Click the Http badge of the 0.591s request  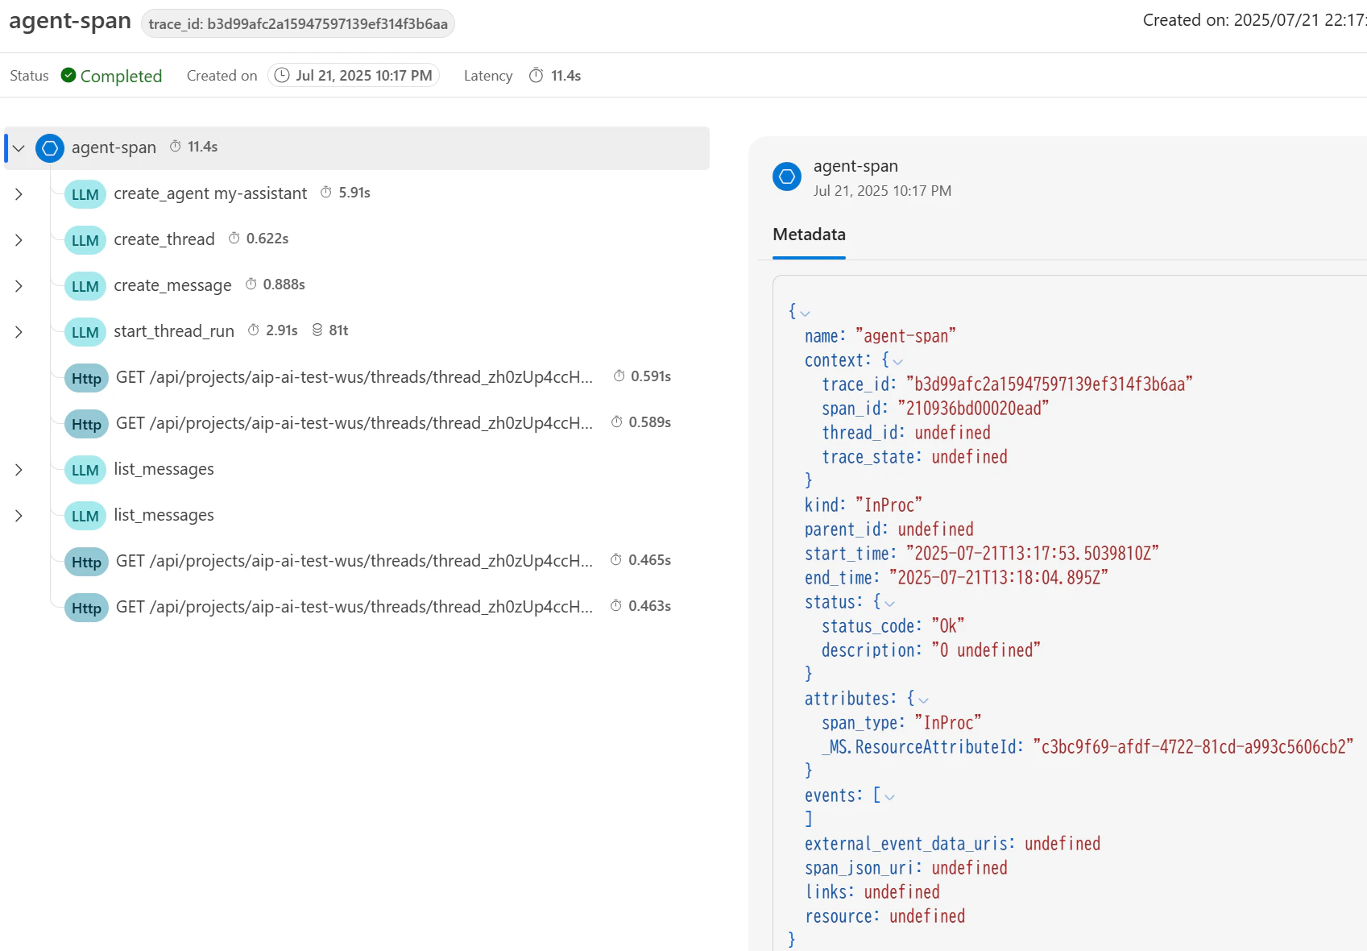pos(86,378)
